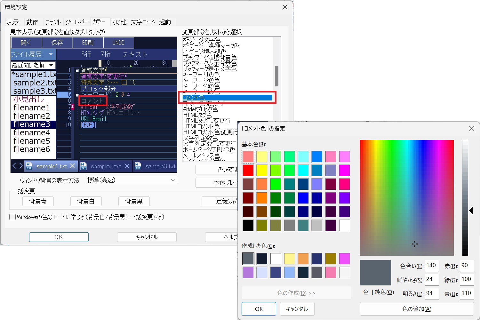Click the file icon on the sample3.txt tab
Viewport: 480px width, 320px height.
(x=138, y=166)
